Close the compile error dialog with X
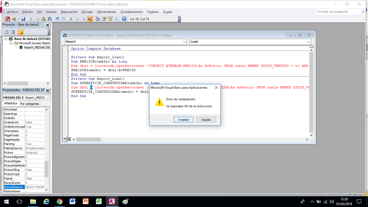This screenshot has width=368, height=207. pyautogui.click(x=216, y=88)
